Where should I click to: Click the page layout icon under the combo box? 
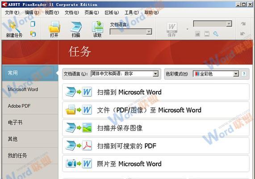207,34
